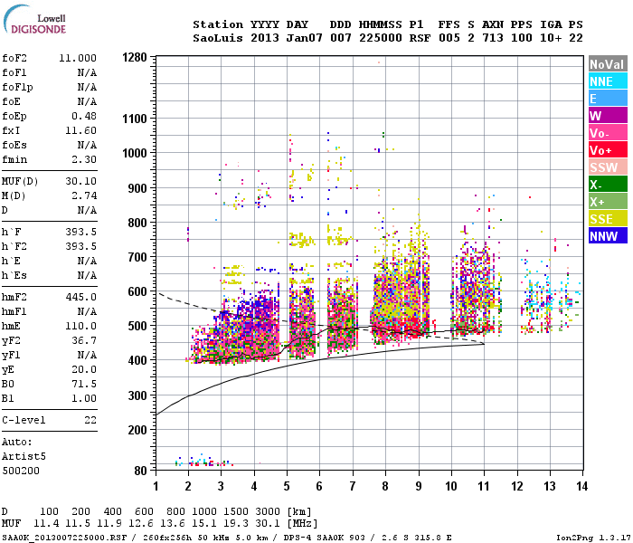The width and height of the screenshot is (633, 543).
Task: Click the MUF(D) value 30.10
Action: [x=81, y=181]
